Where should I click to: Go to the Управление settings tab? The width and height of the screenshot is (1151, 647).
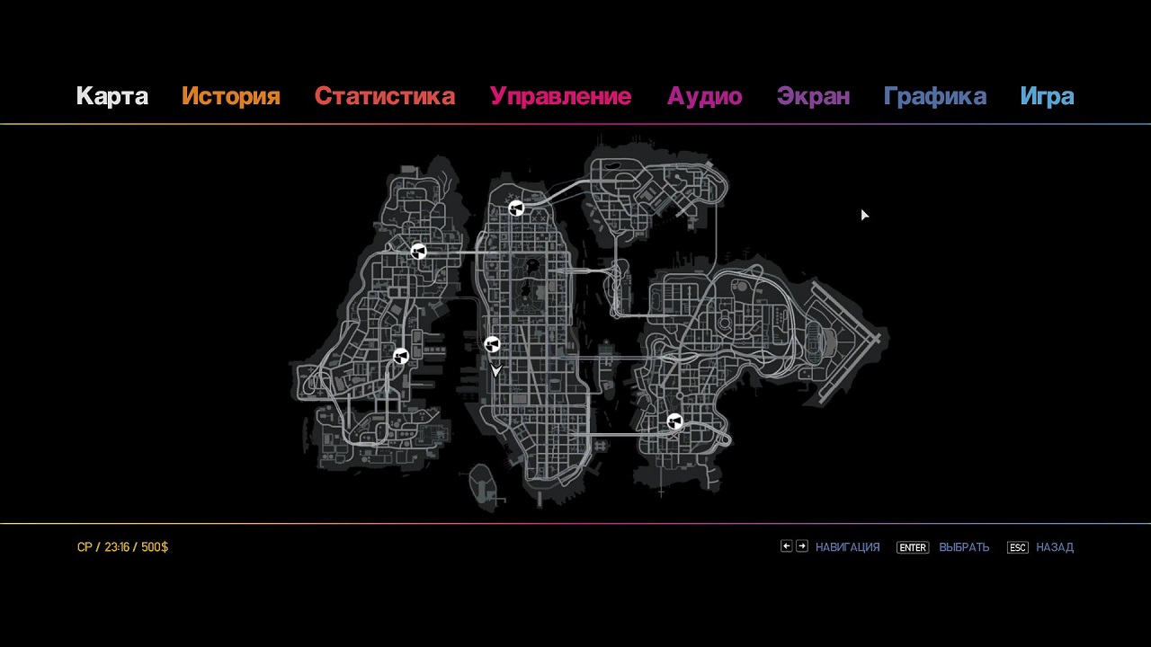pyautogui.click(x=560, y=96)
